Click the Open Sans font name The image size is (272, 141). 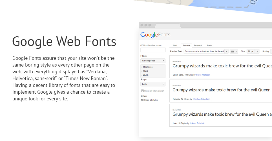click(x=178, y=75)
